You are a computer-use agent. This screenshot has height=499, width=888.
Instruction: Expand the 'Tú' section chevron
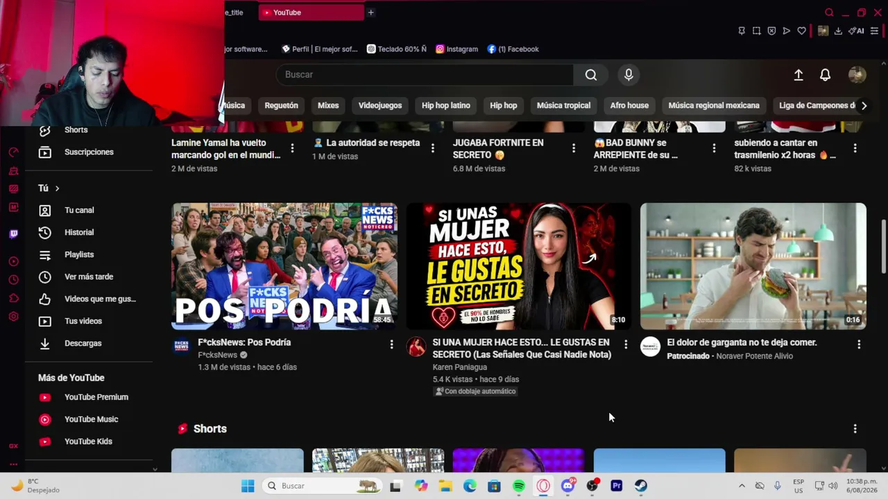tap(57, 189)
